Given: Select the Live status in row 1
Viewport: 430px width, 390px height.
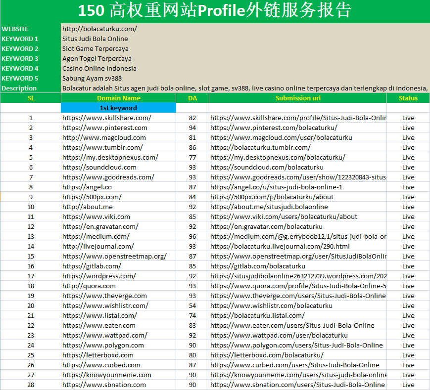Looking at the screenshot, I should pyautogui.click(x=408, y=118).
